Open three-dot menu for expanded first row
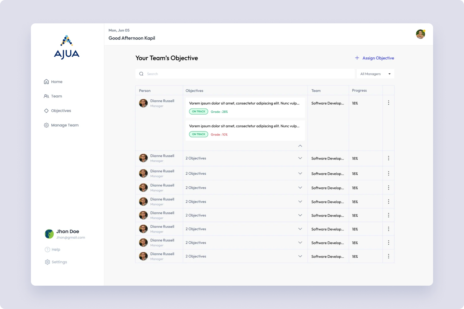Image resolution: width=464 pixels, height=309 pixels. pyautogui.click(x=388, y=103)
